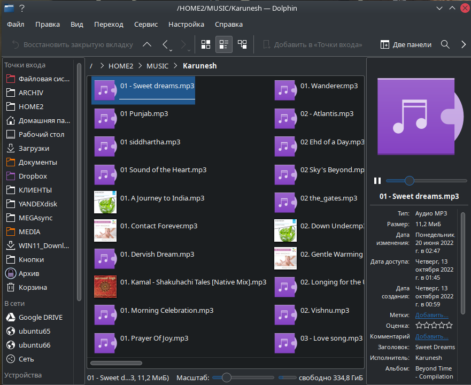Go back with the left arrow
The height and width of the screenshot is (385, 471).
(165, 44)
